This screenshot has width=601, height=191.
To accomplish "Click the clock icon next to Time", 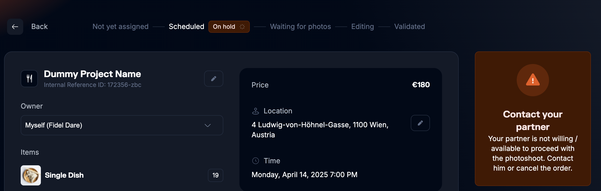I will pos(256,161).
